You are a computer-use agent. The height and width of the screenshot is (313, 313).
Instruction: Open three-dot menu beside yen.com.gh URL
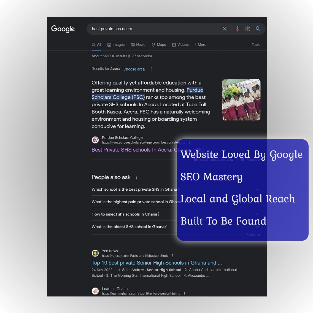pos(172,256)
